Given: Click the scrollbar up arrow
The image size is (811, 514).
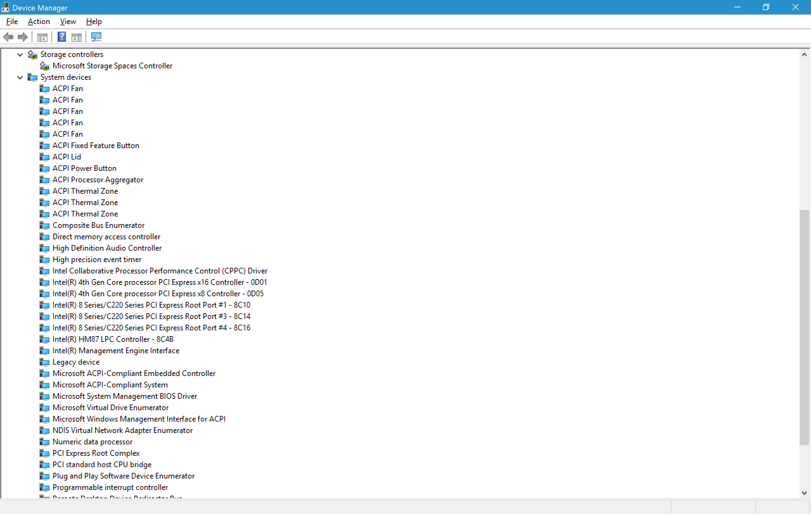Looking at the screenshot, I should [x=804, y=54].
